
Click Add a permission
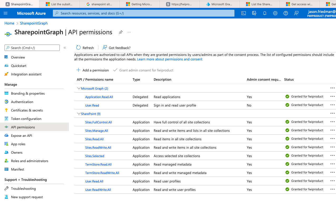[x=92, y=70]
